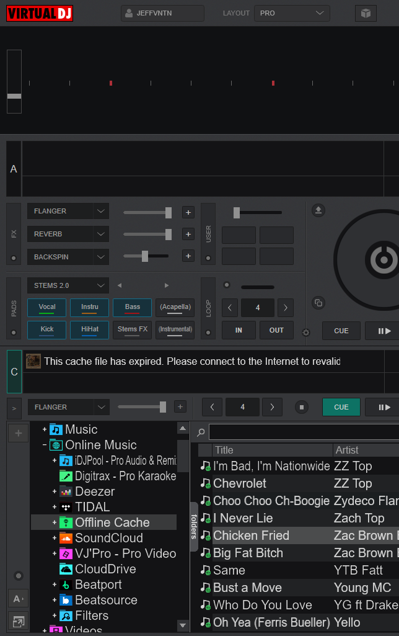Select deck A label
399x636 pixels.
14,169
